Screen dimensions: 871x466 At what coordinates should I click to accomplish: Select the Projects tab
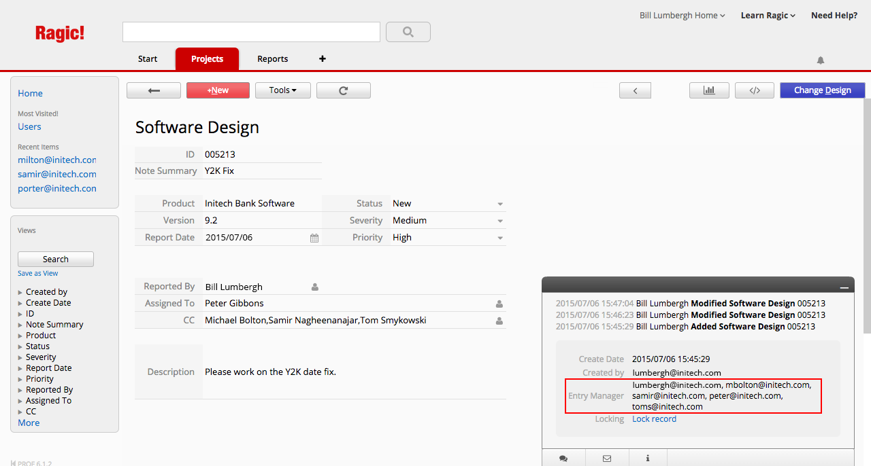tap(207, 59)
